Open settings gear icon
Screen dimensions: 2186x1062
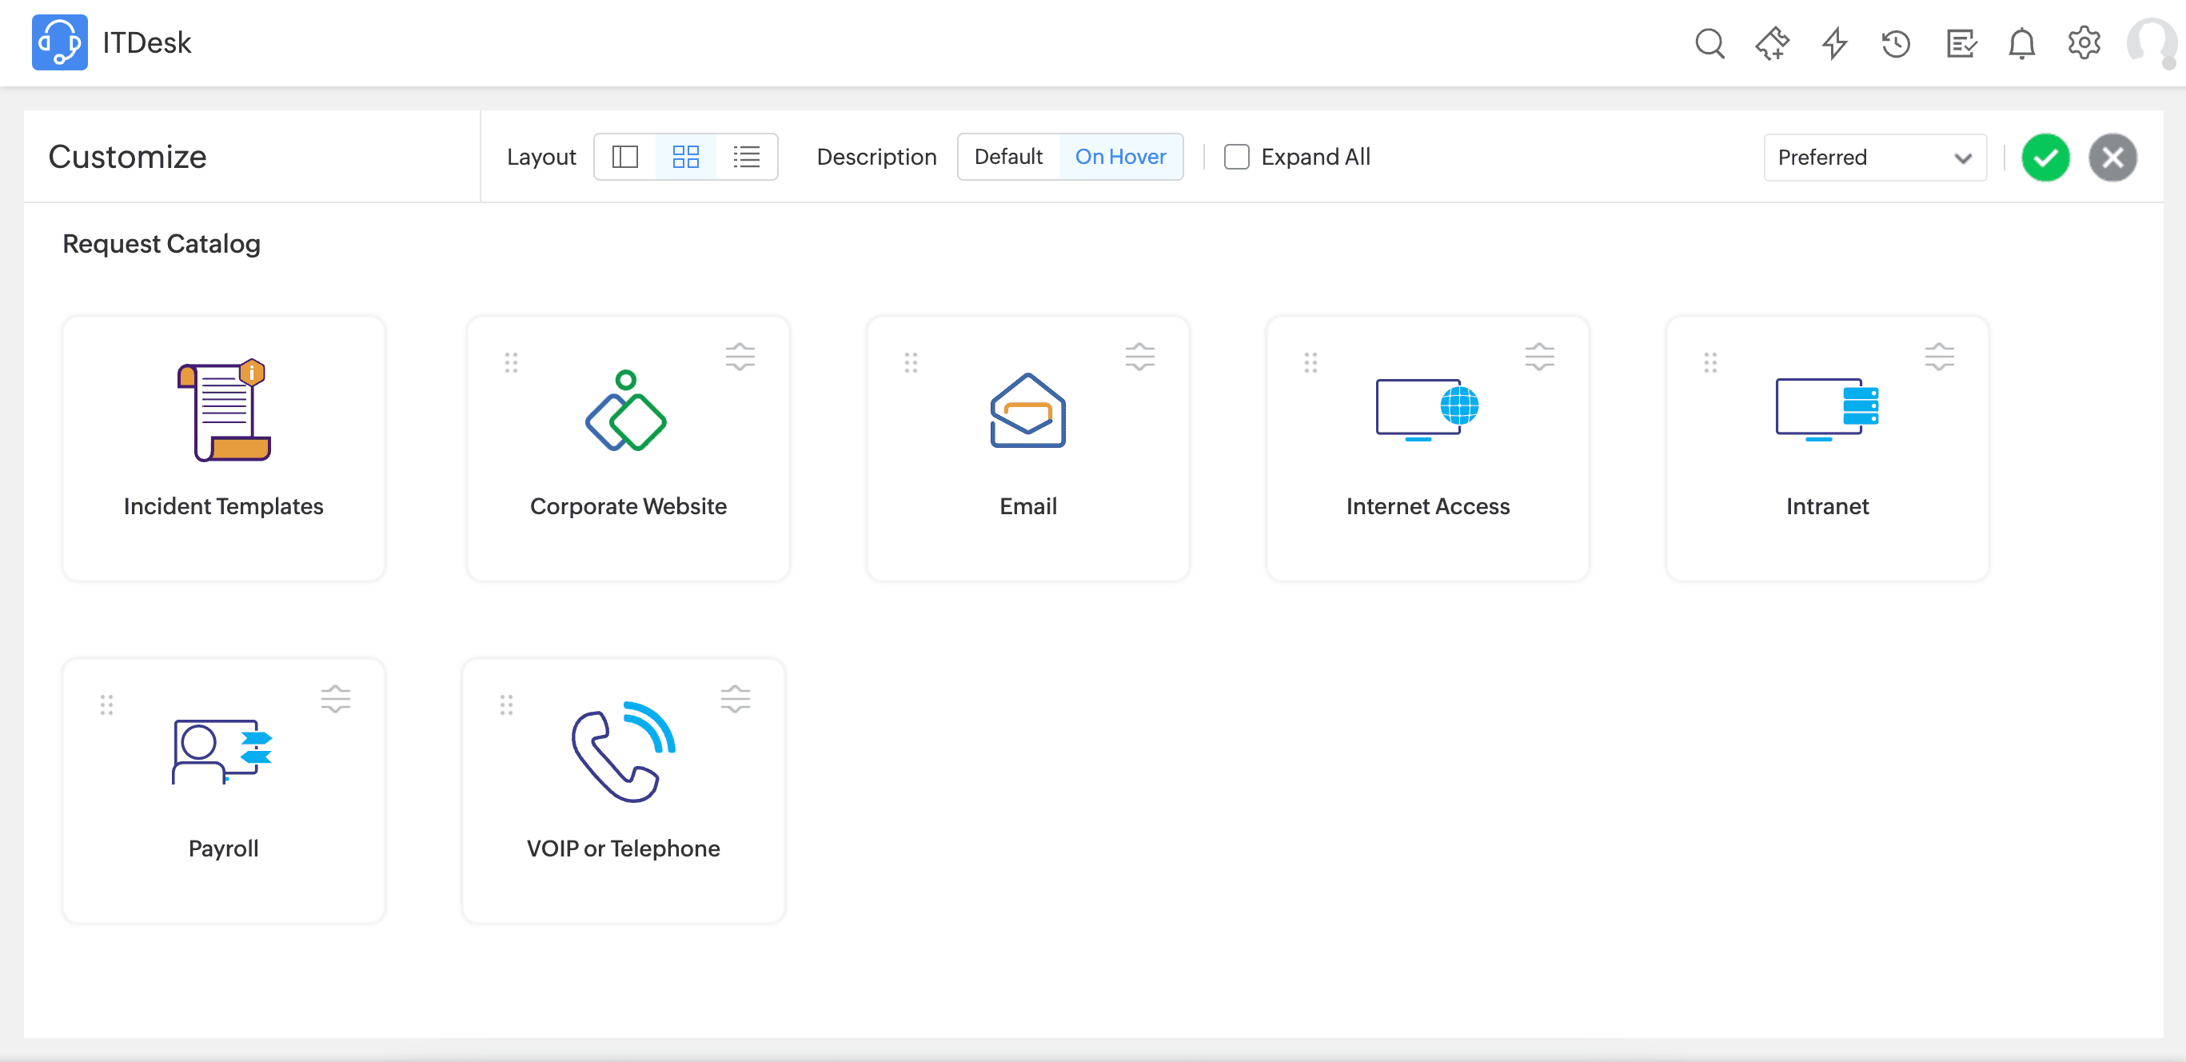pyautogui.click(x=2084, y=42)
